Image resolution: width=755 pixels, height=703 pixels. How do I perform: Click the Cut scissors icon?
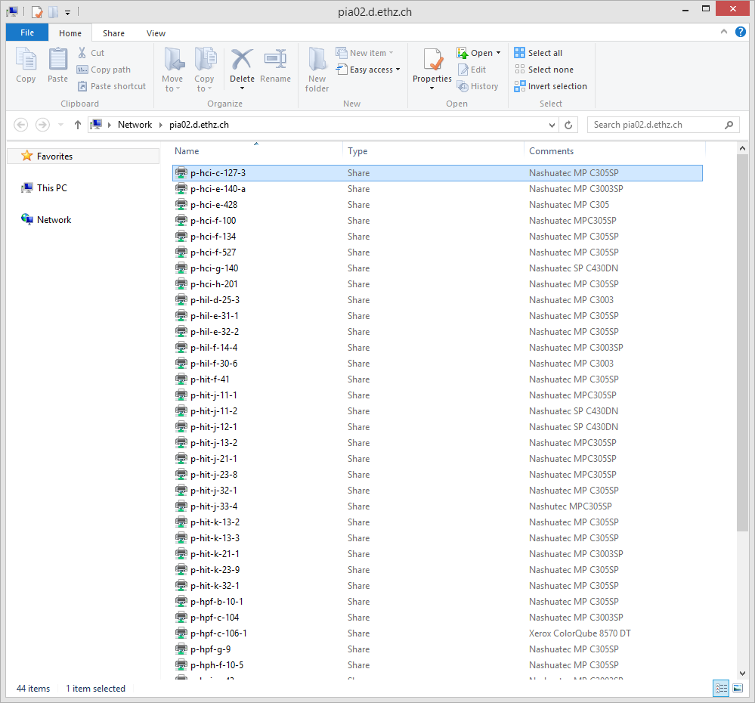click(x=82, y=52)
